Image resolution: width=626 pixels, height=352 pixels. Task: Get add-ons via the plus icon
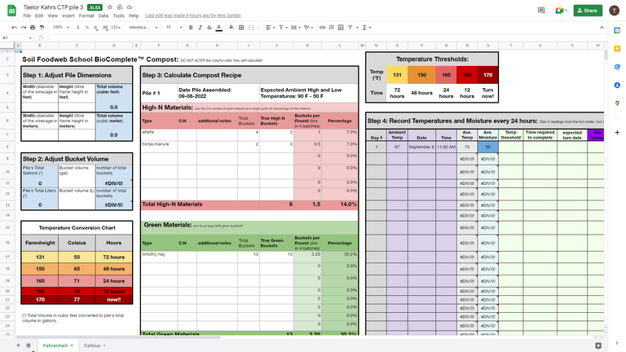tap(617, 132)
